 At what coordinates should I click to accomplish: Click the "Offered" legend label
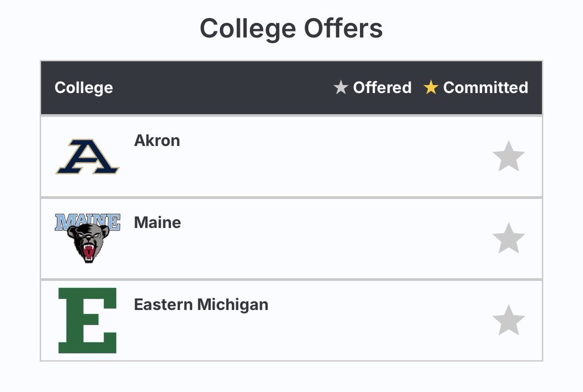pos(382,88)
